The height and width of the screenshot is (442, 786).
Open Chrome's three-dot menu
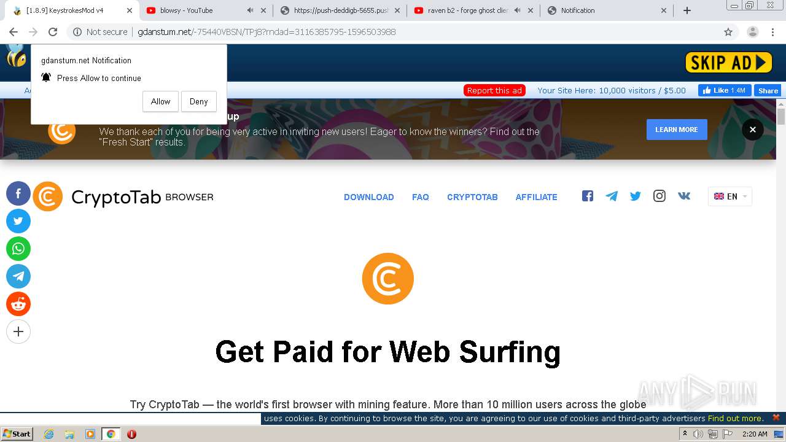point(773,32)
